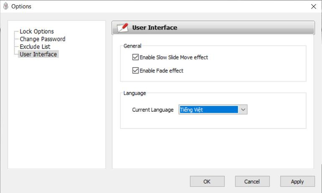The image size is (322, 193).
Task: Click the User Interface header title text
Action: pos(154,28)
